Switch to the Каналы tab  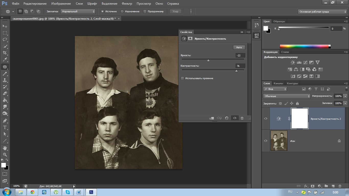[x=278, y=83]
